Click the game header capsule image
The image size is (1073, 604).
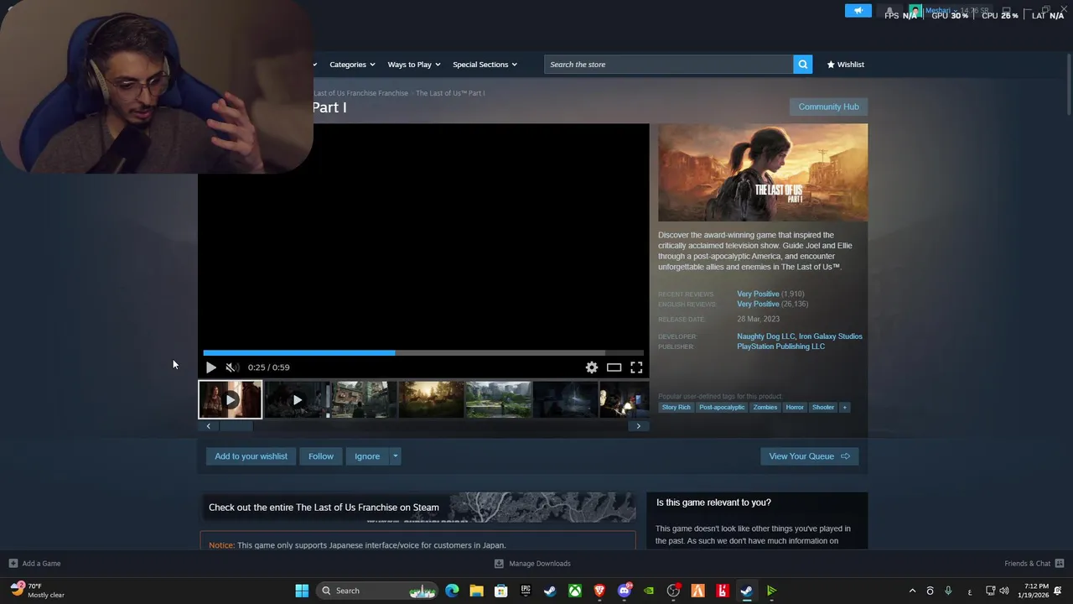pos(763,173)
